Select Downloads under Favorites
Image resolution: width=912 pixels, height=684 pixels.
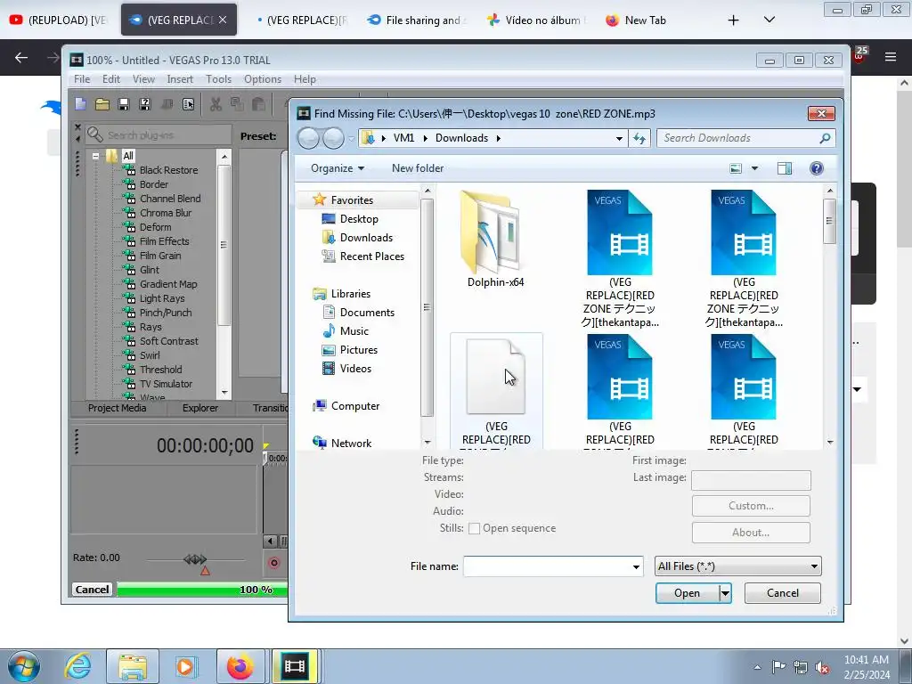(366, 237)
